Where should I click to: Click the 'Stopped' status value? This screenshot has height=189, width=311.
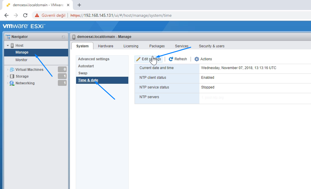(208, 87)
